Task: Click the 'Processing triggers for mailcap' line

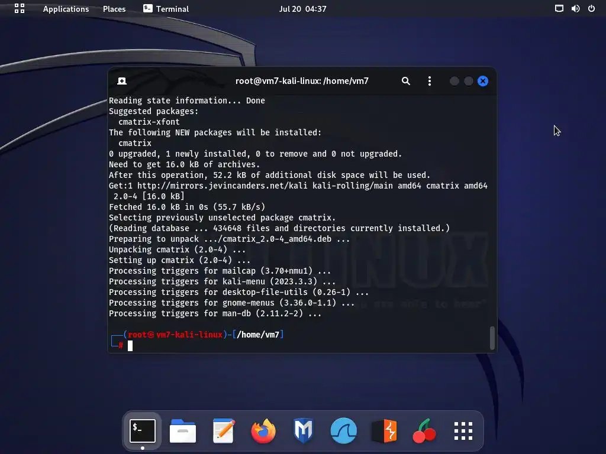Action: [x=220, y=271]
